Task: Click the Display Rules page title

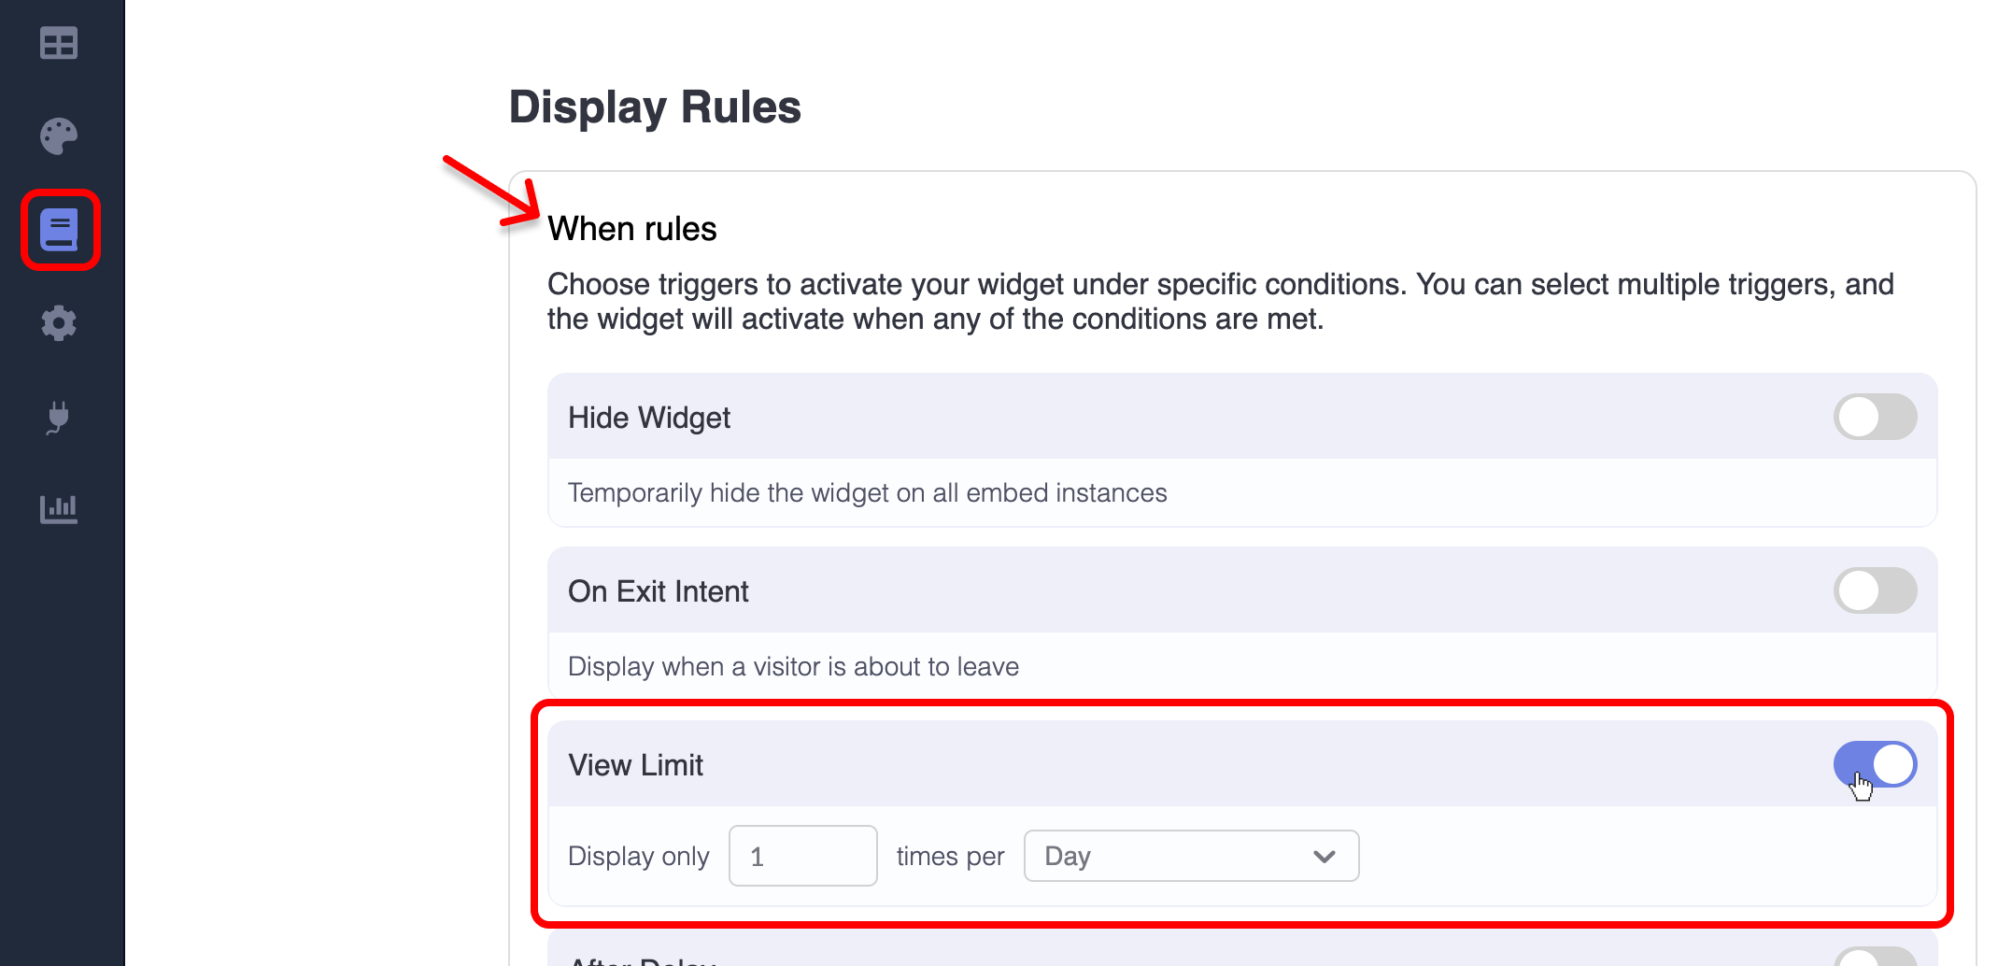Action: 655,107
